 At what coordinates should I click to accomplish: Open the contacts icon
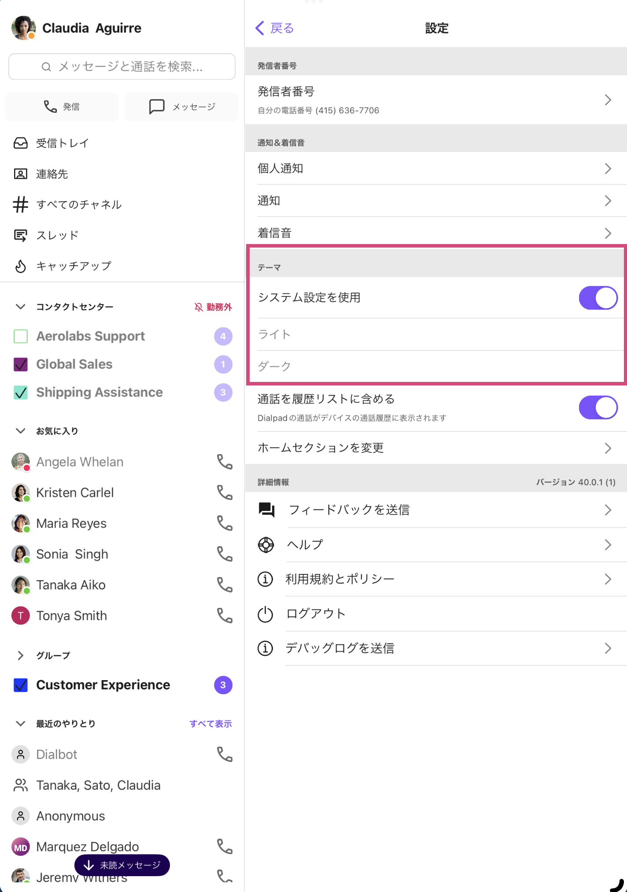tap(20, 174)
